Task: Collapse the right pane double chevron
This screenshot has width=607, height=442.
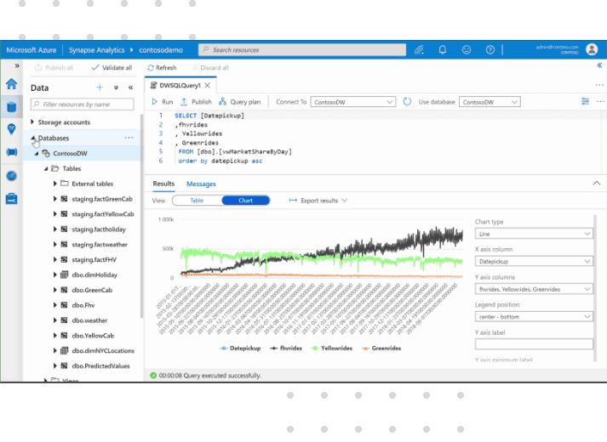Action: click(599, 65)
